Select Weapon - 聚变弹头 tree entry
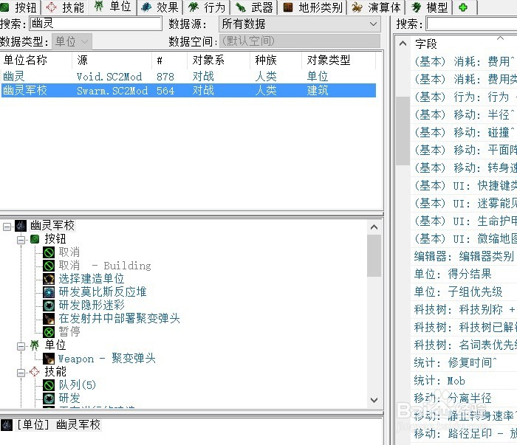 pos(107,359)
